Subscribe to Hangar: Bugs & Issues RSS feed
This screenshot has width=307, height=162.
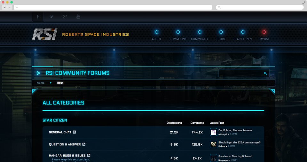(89, 155)
